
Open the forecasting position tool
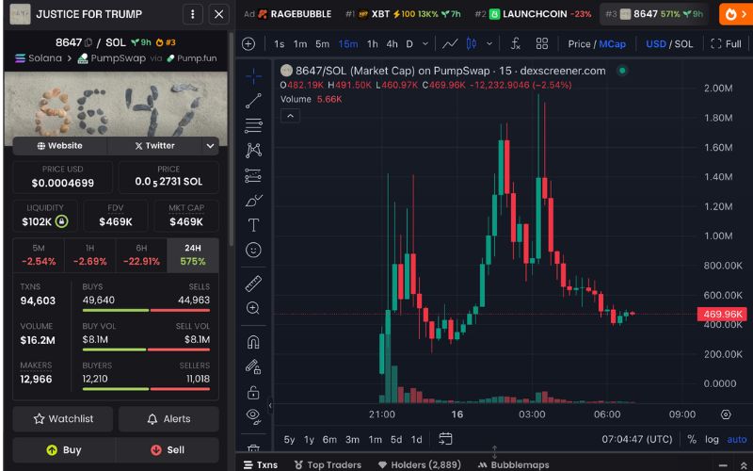click(x=253, y=175)
